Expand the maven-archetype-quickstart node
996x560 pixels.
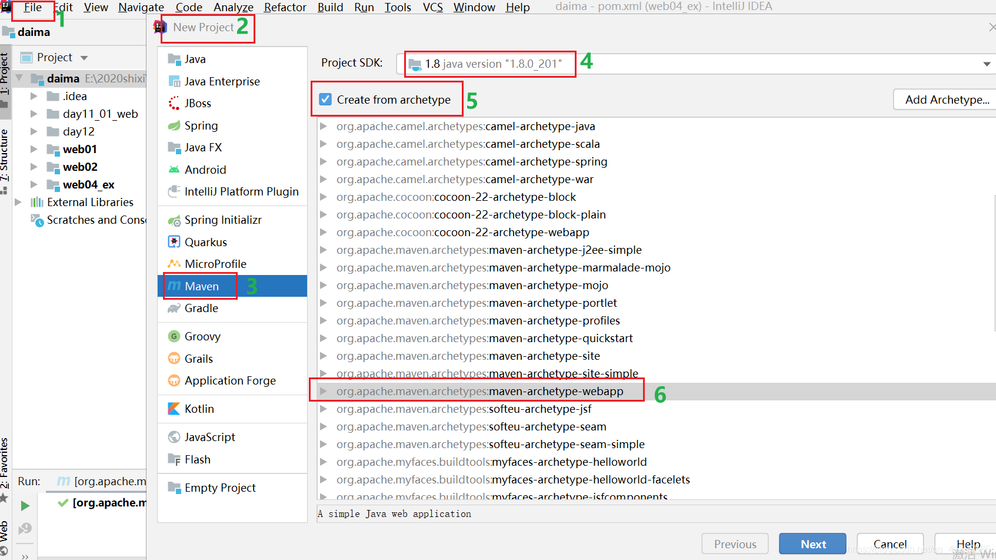pyautogui.click(x=324, y=338)
